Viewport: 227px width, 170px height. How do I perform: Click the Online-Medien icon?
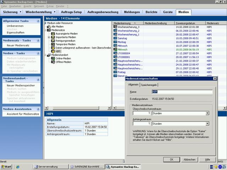click(x=53, y=58)
